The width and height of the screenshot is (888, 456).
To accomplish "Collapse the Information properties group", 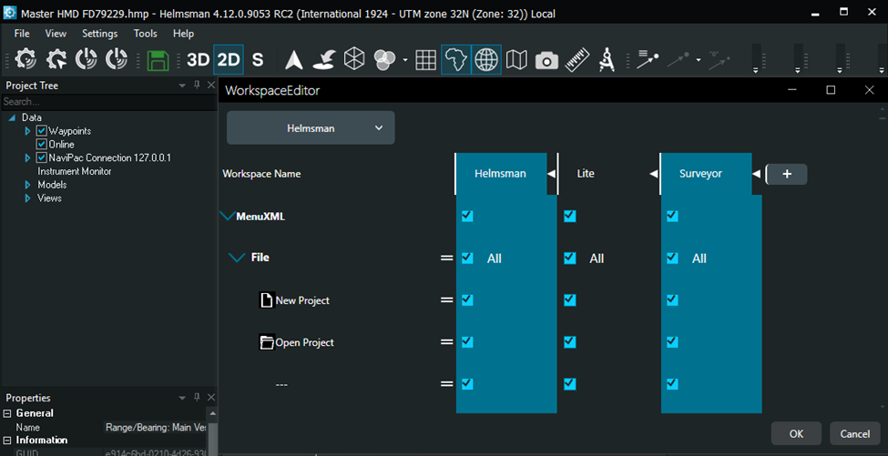I will pyautogui.click(x=7, y=441).
